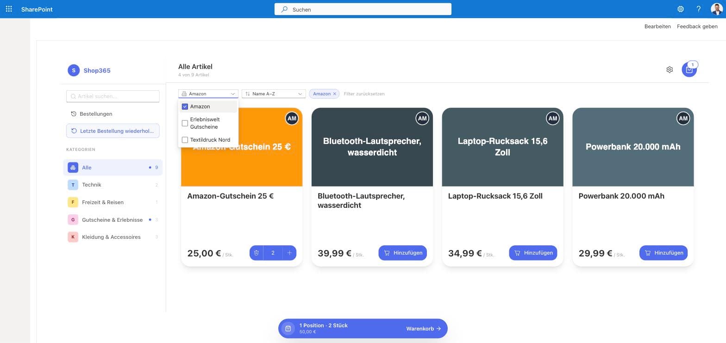Click the Gutscheine & Erlebnisse G icon
Screen dimensions: 726x343
pos(73,220)
